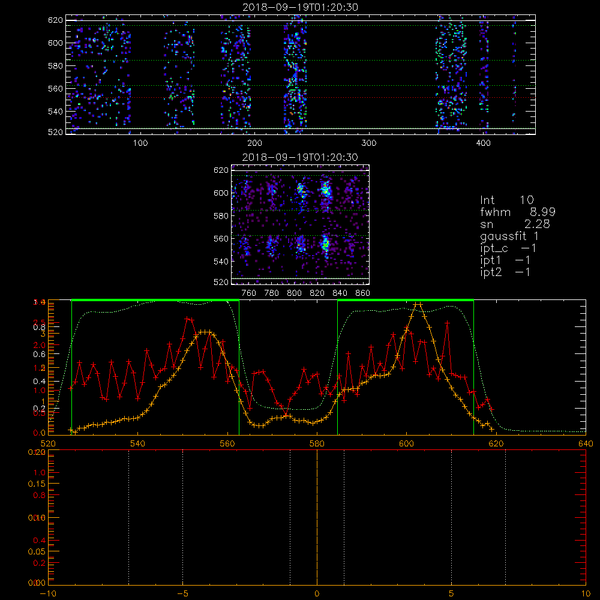
Task: Click y-axis label 560 on middle image
Action: 221,239
